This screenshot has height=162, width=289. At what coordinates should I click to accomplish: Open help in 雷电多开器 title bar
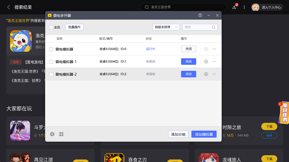pyautogui.click(x=200, y=15)
